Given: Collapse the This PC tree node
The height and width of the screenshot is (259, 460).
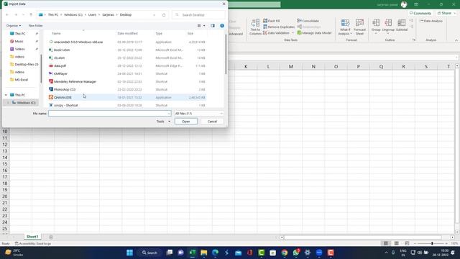Looking at the screenshot, I should point(6,95).
